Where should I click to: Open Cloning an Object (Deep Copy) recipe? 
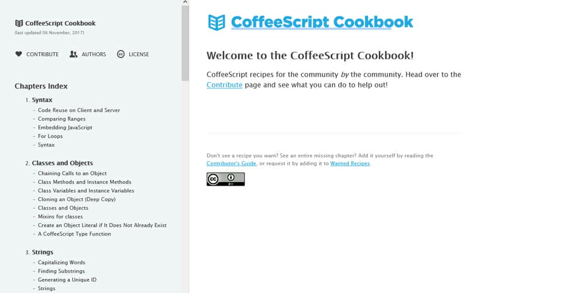(x=77, y=199)
